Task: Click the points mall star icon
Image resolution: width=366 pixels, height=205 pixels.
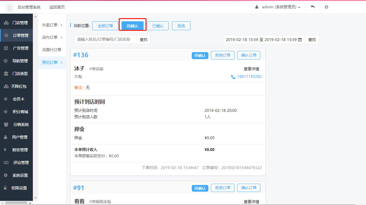Action: click(6, 112)
